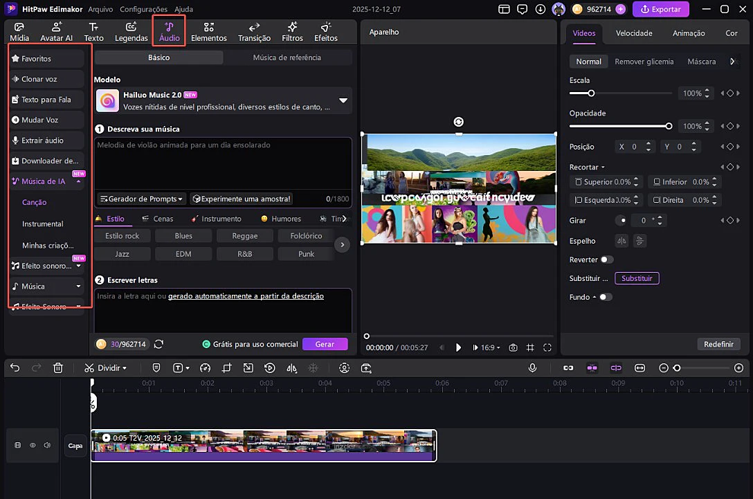The image size is (753, 499).
Task: Expand the Hailuo Music 2.0 model dropdown
Action: [x=343, y=100]
